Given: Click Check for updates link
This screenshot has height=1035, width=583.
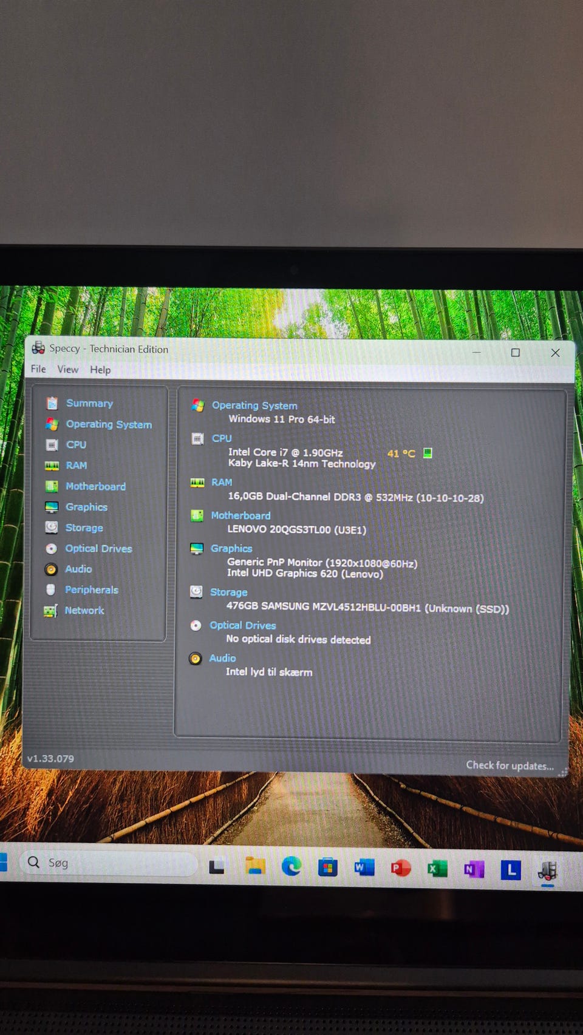Looking at the screenshot, I should tap(510, 765).
